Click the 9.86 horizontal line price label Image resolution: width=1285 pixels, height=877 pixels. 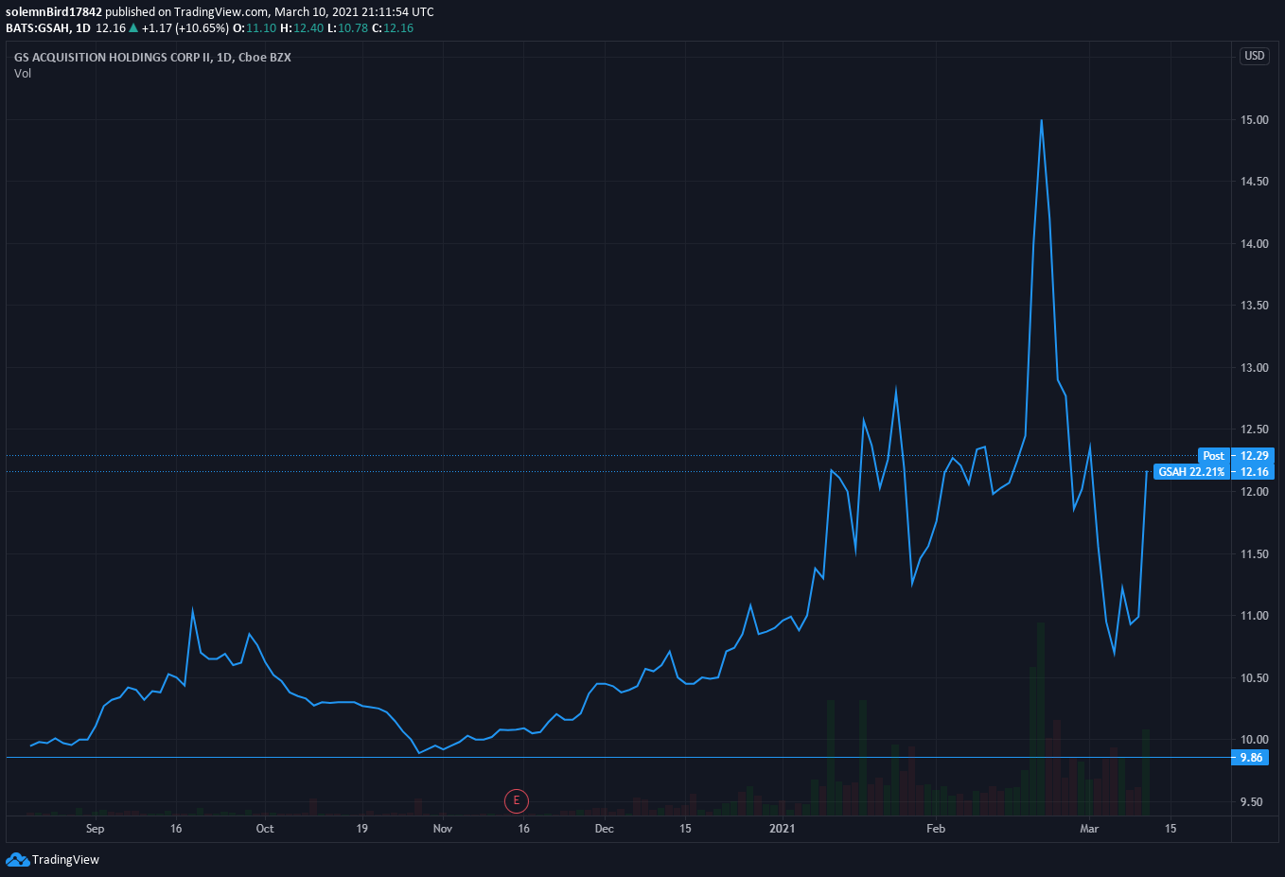pyautogui.click(x=1252, y=758)
